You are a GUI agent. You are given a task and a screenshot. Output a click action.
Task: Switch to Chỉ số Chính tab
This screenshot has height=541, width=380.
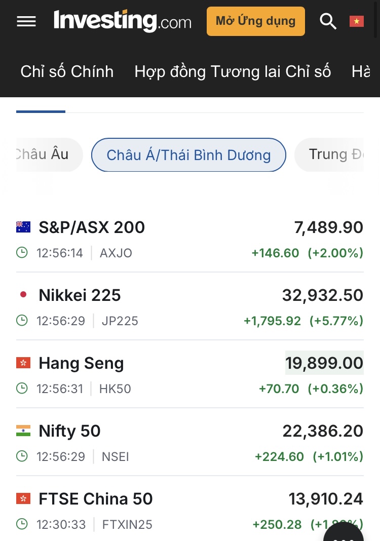pos(67,71)
